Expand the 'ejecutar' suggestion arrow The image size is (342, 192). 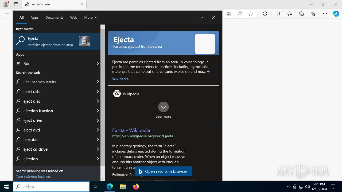pos(98,139)
